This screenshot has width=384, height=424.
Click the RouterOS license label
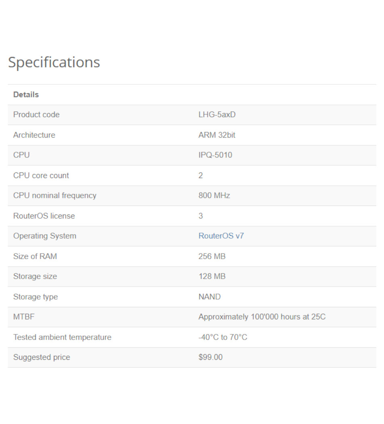[44, 216]
